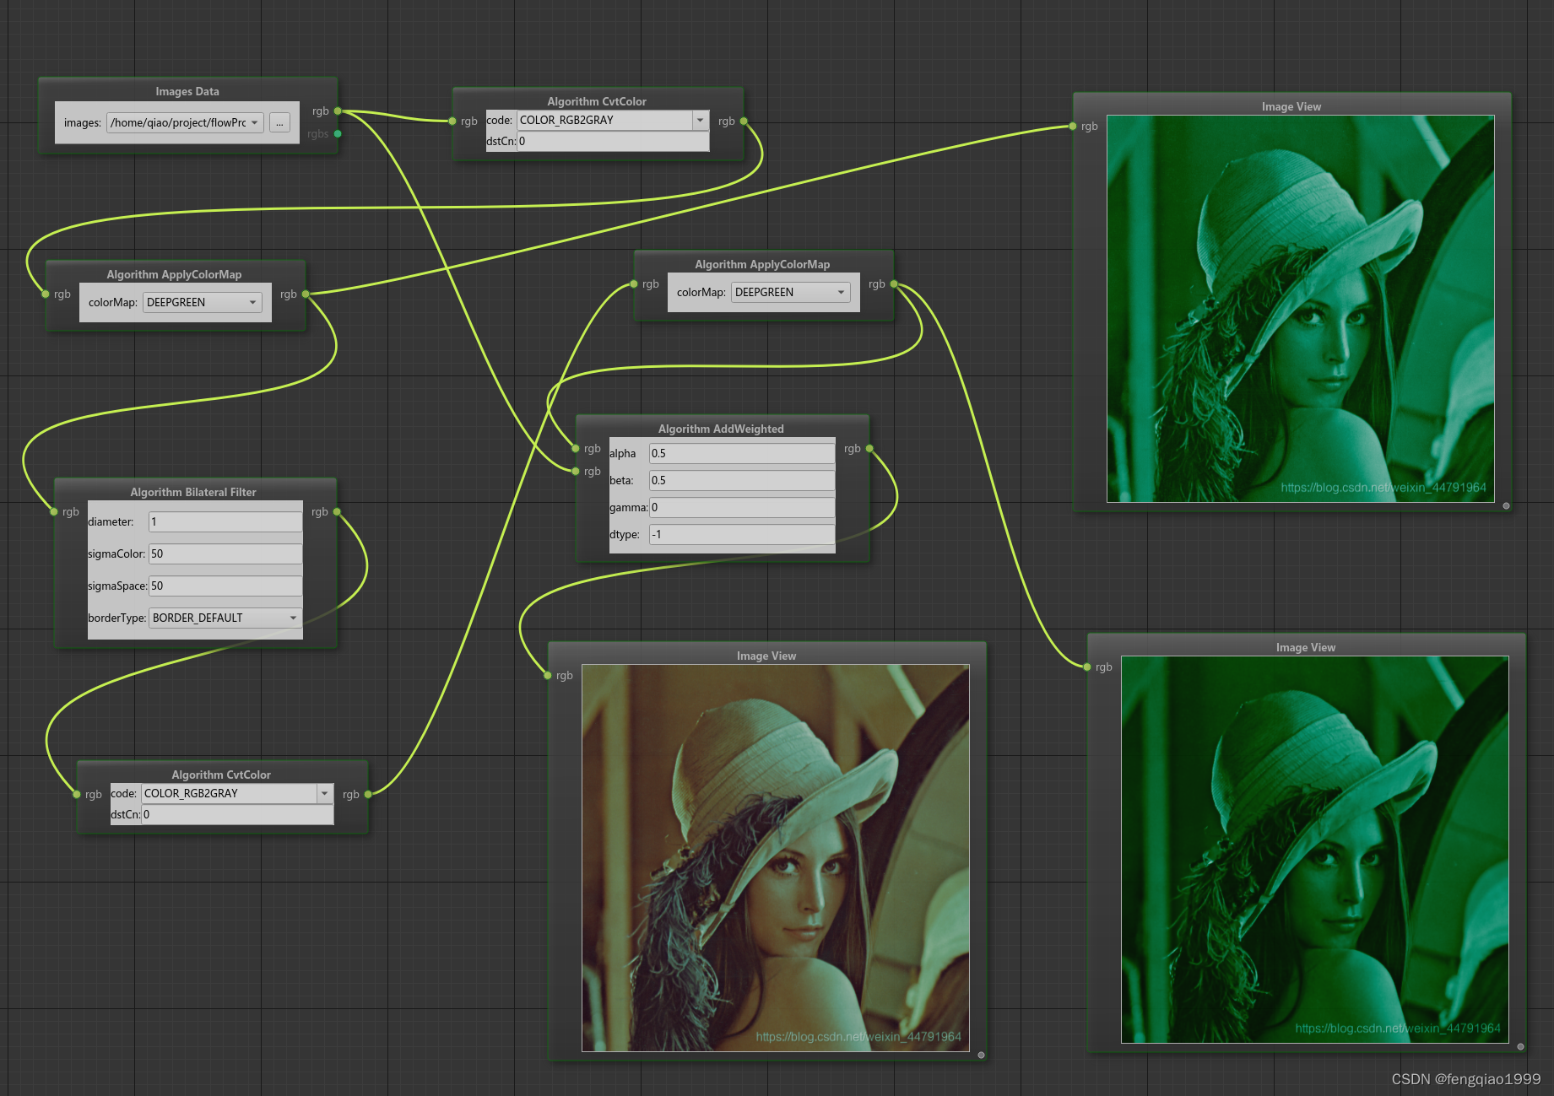
Task: Select the bottom Algorithm CvtColor node title
Action: [221, 775]
